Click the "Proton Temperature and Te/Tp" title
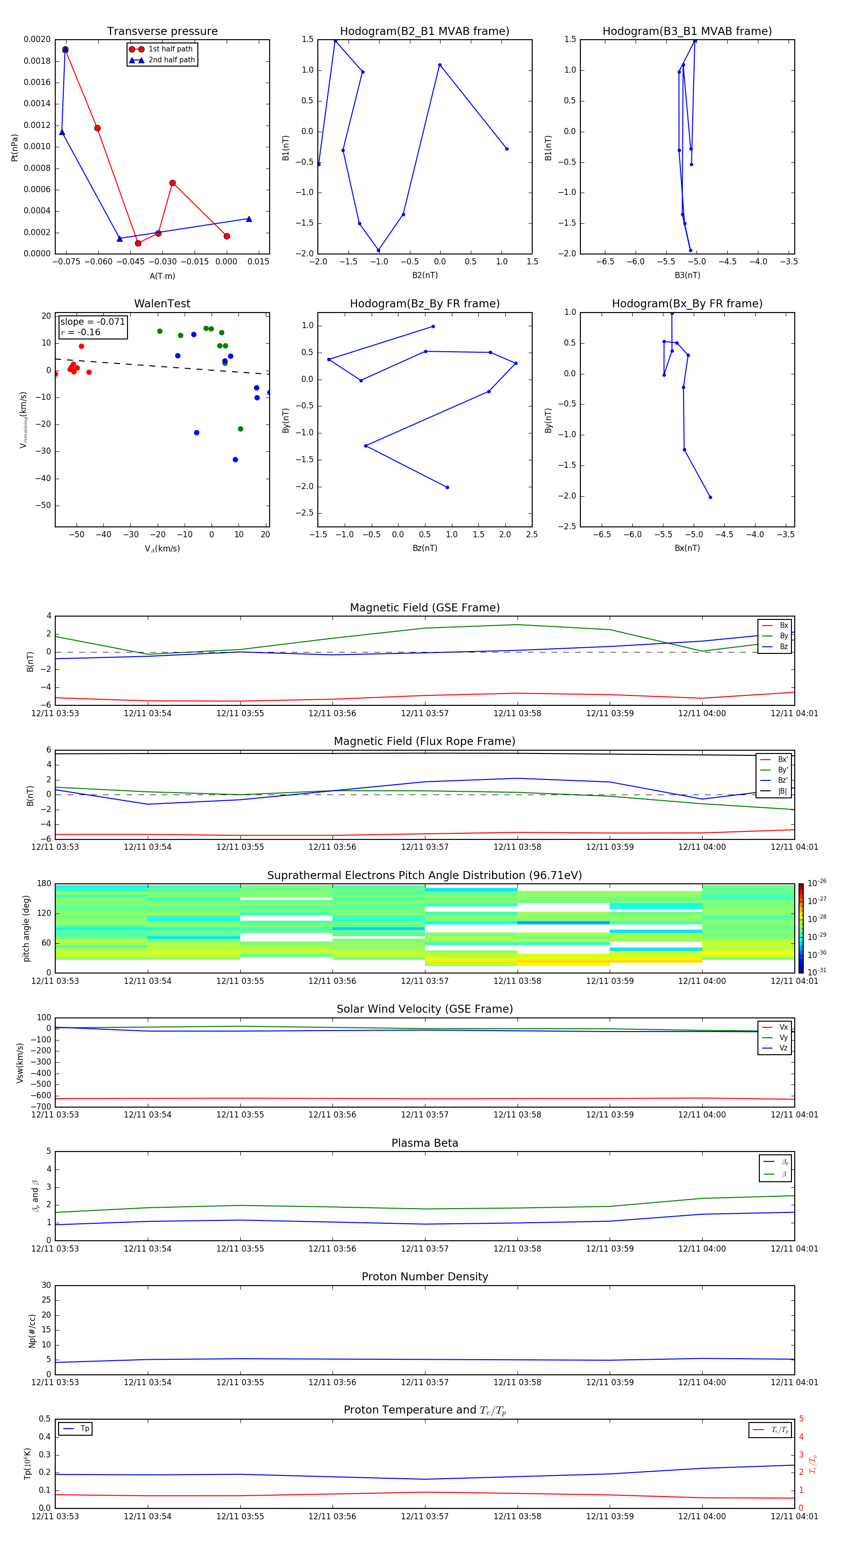Viewport: 850px width, 1558px height. (425, 1410)
